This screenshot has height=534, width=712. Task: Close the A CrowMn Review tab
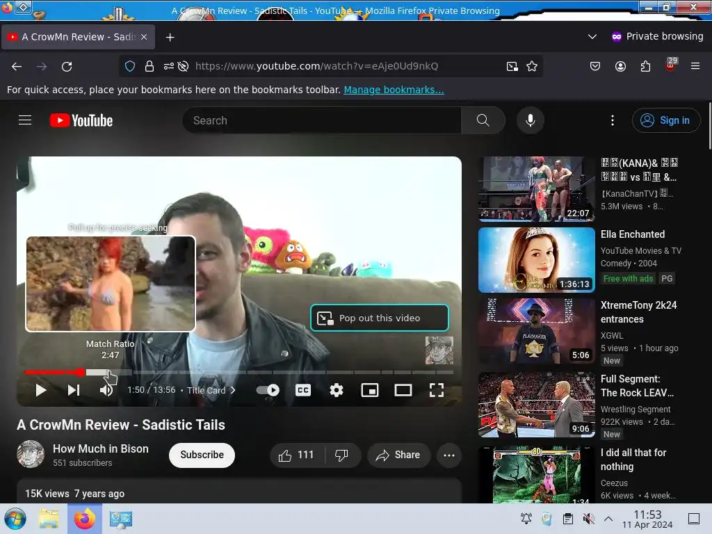click(x=144, y=37)
